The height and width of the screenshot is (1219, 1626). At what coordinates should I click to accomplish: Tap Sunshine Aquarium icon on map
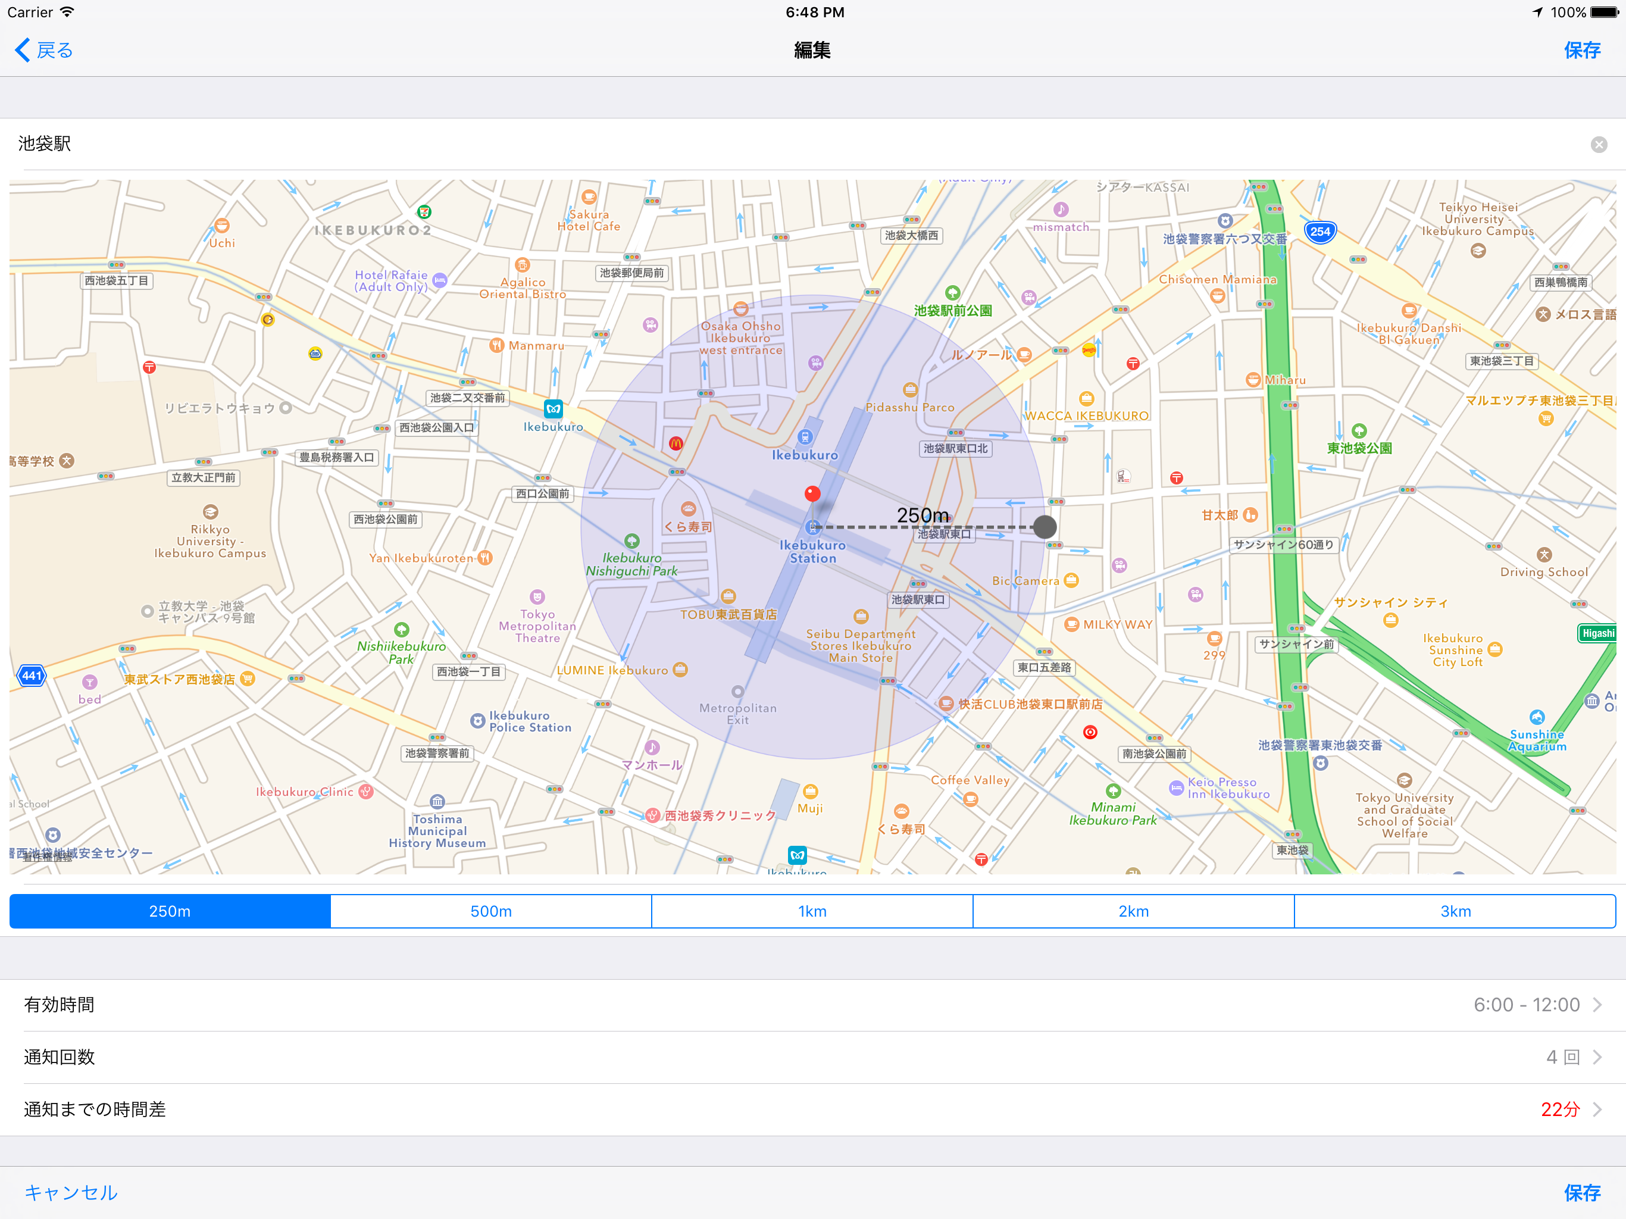1536,717
